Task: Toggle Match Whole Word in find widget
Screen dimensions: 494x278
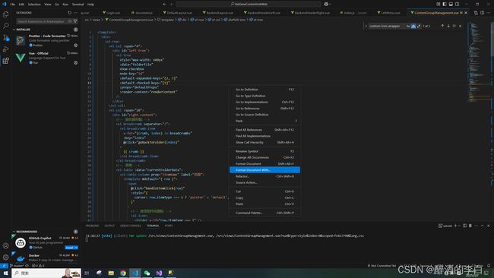Action: click(413, 26)
